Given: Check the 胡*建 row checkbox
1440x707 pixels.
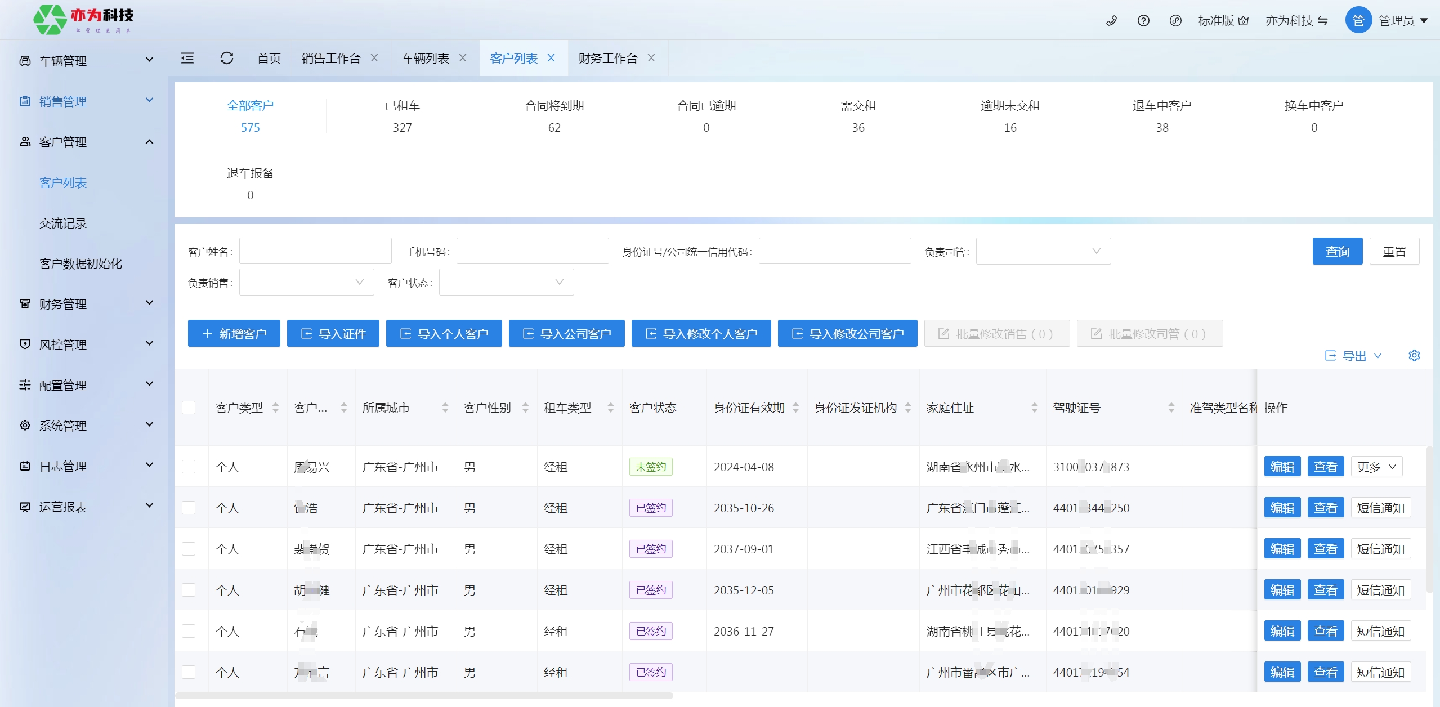Looking at the screenshot, I should click(x=189, y=590).
